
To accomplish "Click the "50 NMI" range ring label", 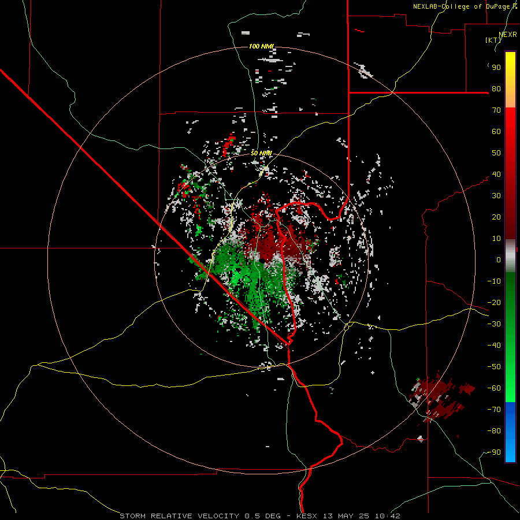I will pos(261,153).
